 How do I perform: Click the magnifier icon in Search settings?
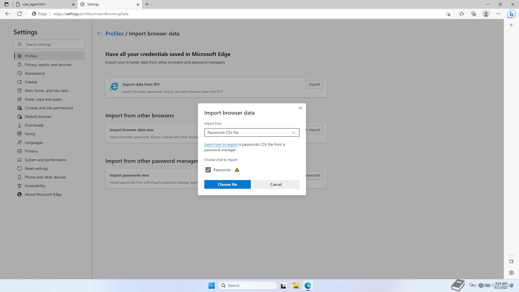[20, 44]
